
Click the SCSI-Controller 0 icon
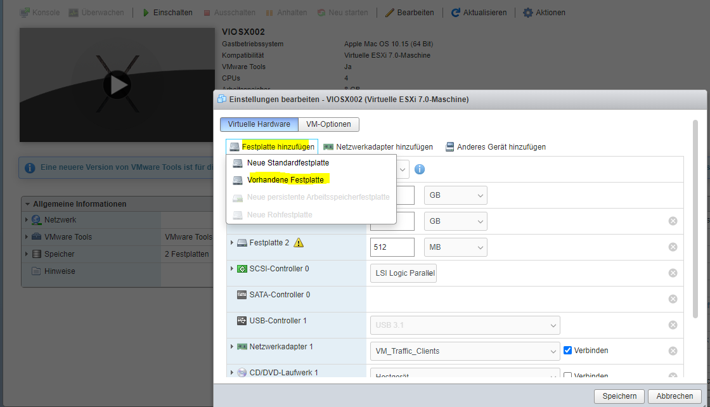[242, 269]
